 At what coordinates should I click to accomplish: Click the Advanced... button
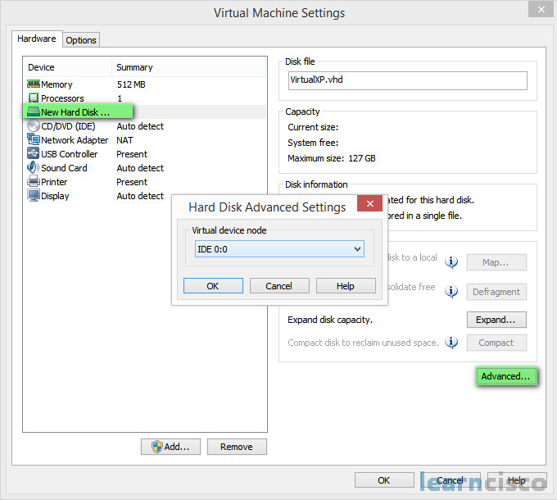coord(506,376)
